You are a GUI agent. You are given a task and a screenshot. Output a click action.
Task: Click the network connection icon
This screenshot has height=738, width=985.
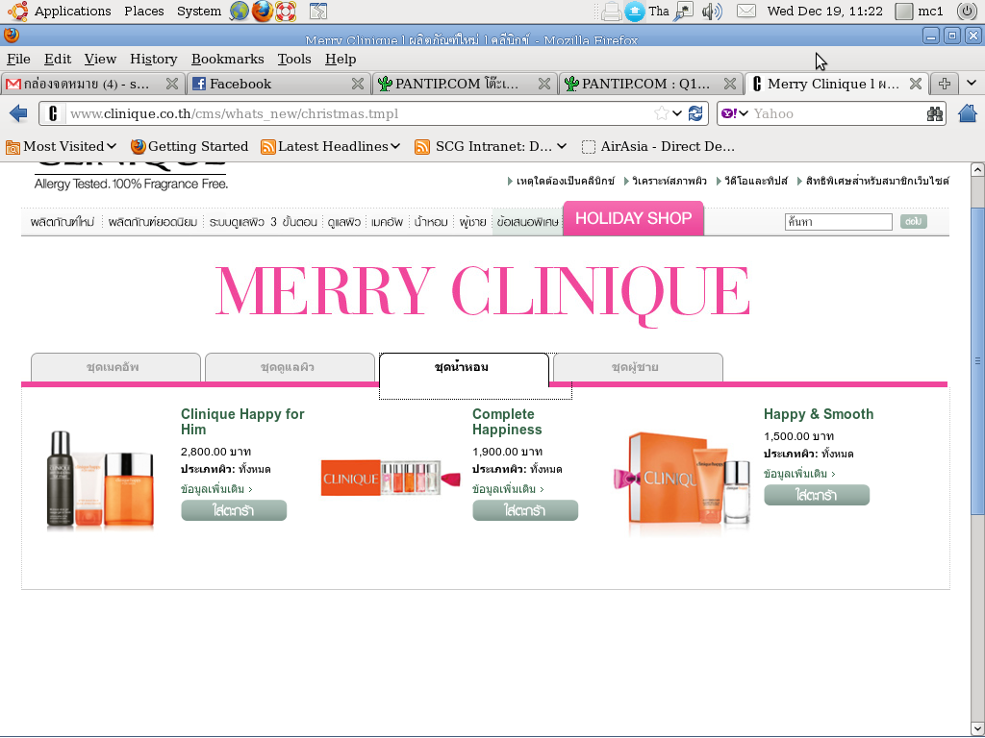point(683,12)
